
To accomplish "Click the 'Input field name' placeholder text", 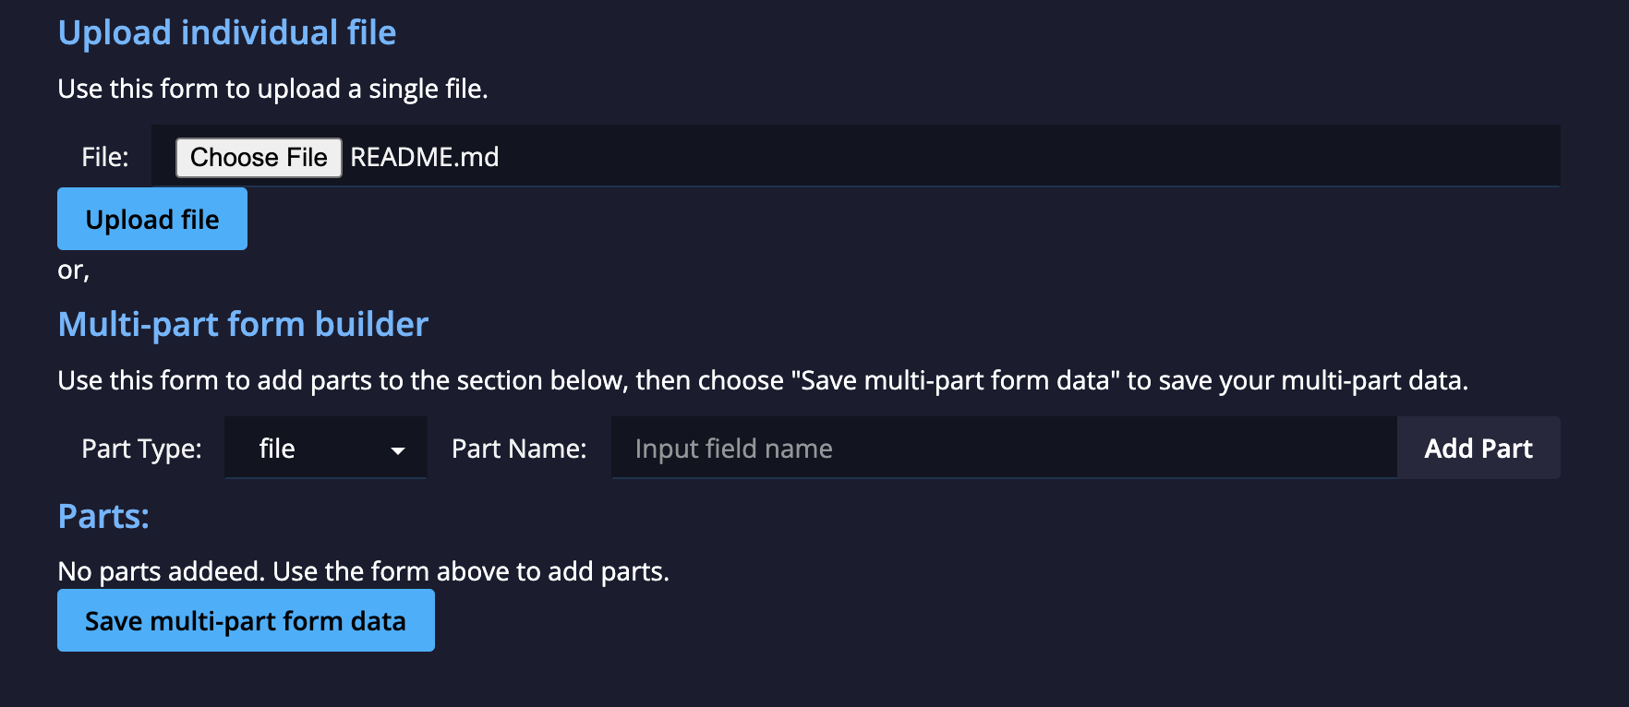I will click(733, 449).
